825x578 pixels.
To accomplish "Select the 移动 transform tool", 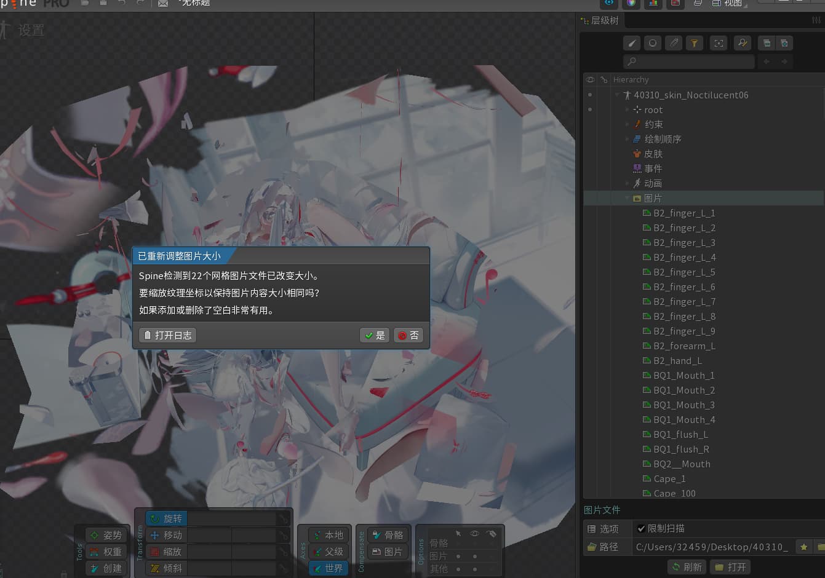I will tap(167, 535).
